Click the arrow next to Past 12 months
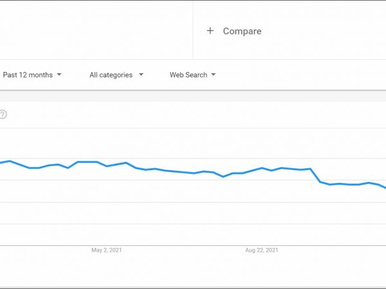386x289 pixels. [x=59, y=75]
